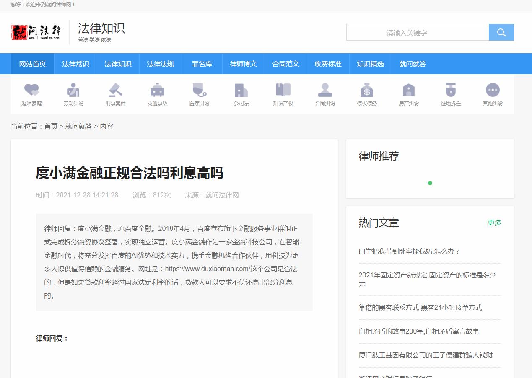Click the 热门文章 panel heading
The image size is (532, 378).
[x=379, y=223]
